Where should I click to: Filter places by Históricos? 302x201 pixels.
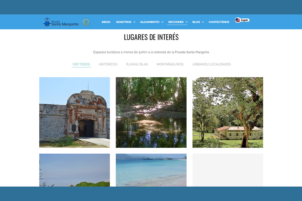pyautogui.click(x=108, y=64)
